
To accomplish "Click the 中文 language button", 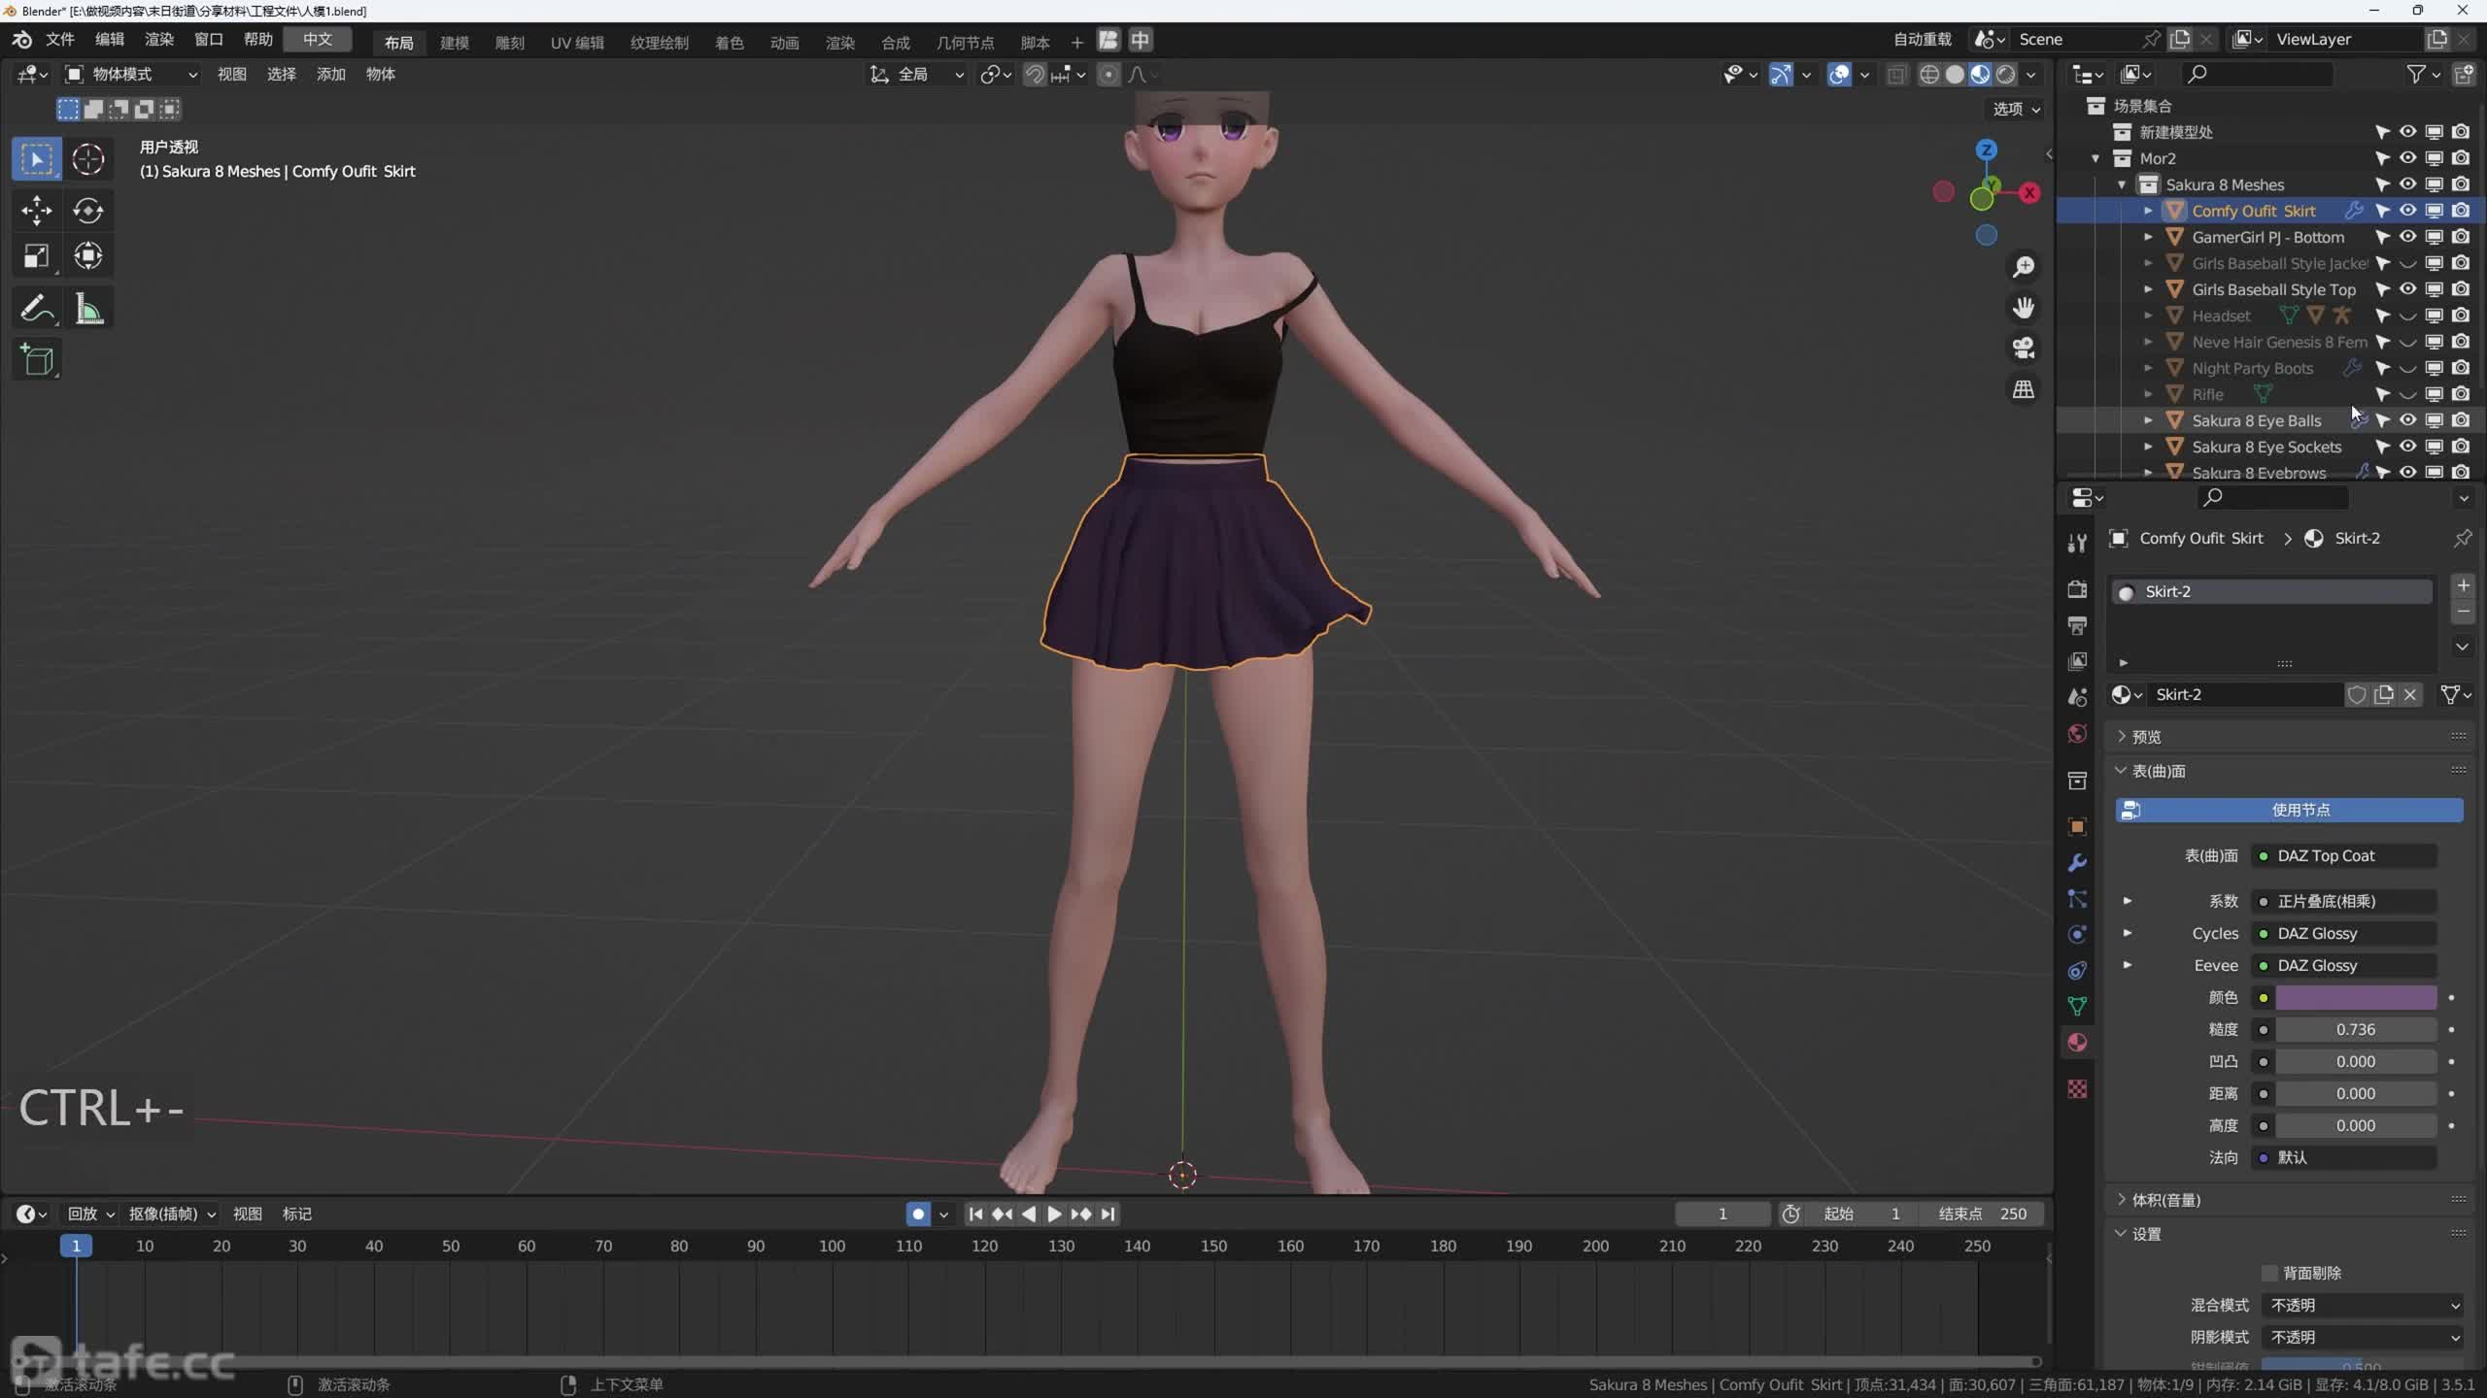I will coord(318,40).
